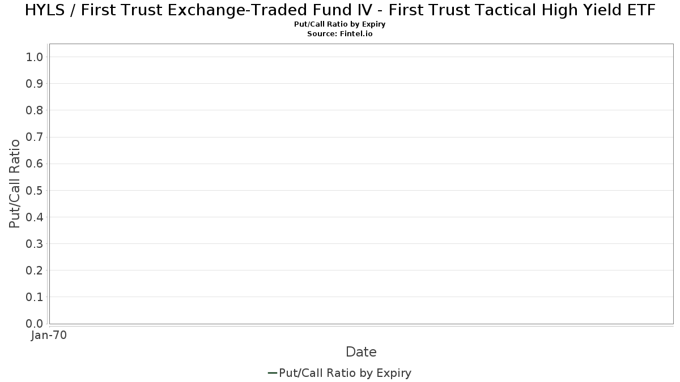This screenshot has height=382, width=680.
Task: Select the vertical "Put/Call Ratio" y-axis title
Action: [x=15, y=183]
